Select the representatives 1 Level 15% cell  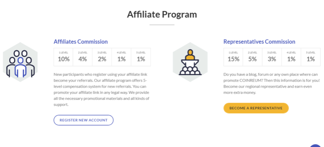[x=233, y=57]
